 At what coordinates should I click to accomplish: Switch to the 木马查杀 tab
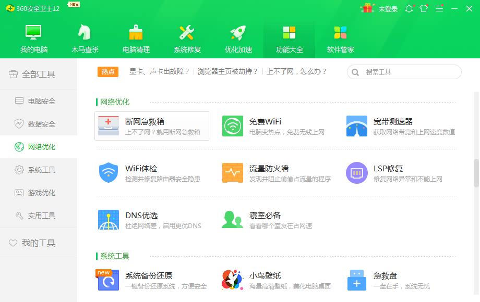pyautogui.click(x=85, y=37)
